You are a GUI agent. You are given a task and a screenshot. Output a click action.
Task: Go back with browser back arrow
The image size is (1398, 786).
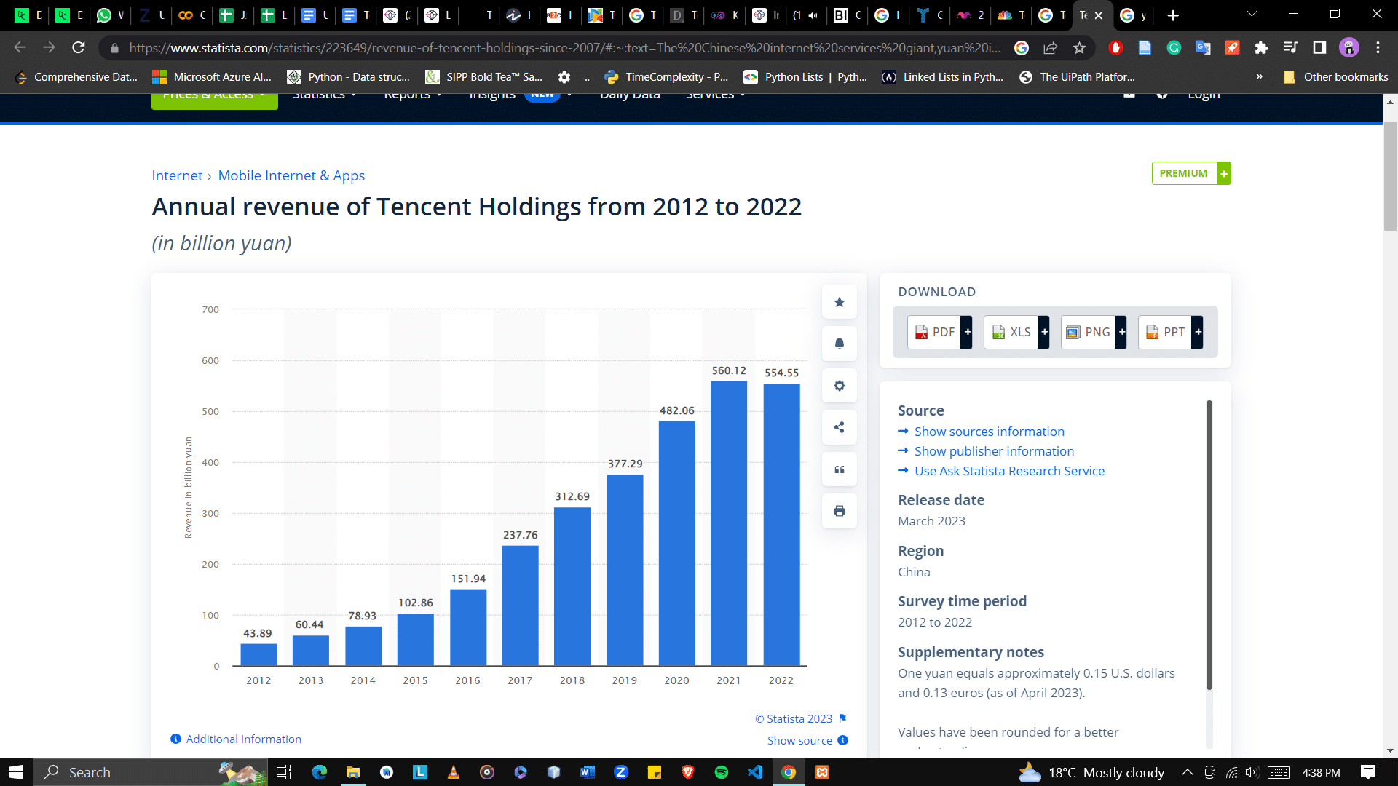tap(20, 48)
